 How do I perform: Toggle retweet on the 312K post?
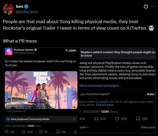(24, 132)
